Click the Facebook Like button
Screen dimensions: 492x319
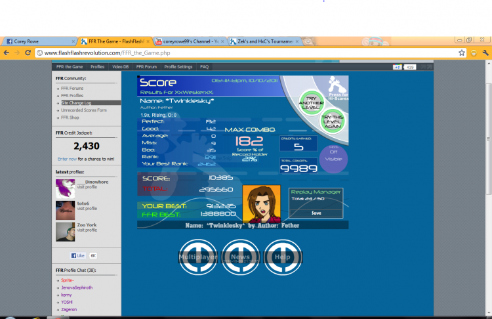point(78,255)
